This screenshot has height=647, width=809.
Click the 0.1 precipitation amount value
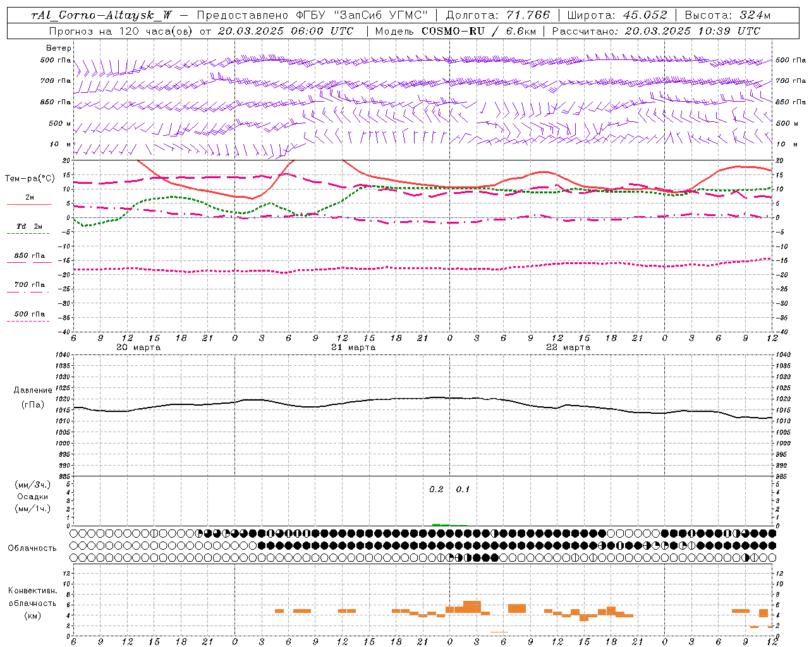463,490
